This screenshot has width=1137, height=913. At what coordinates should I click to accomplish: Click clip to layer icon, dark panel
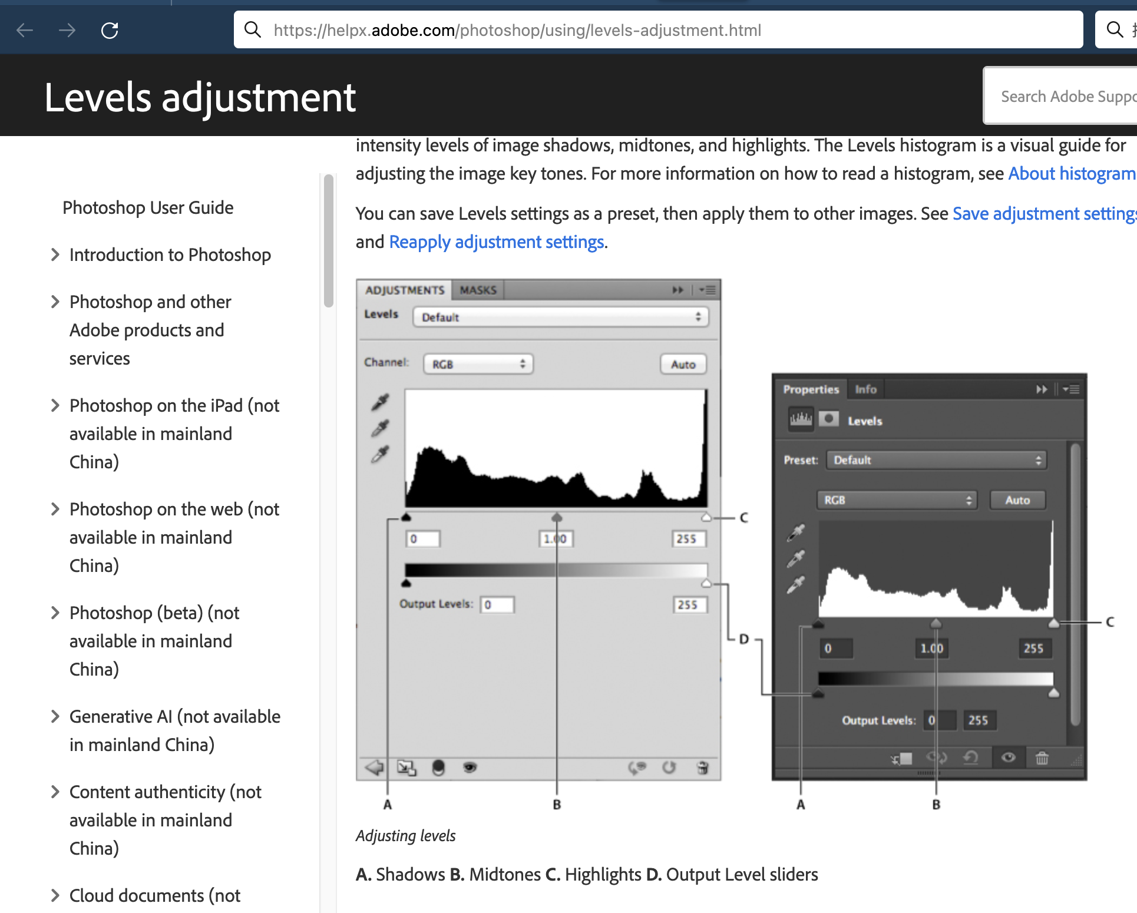pos(901,759)
